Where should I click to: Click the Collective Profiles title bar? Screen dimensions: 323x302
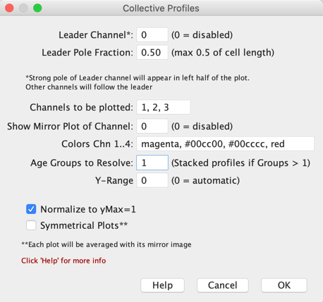pos(161,8)
